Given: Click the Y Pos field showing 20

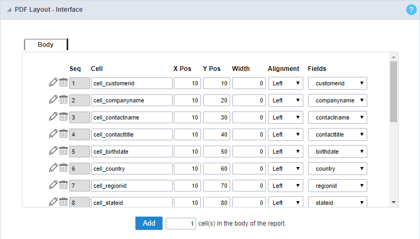Looking at the screenshot, I should pyautogui.click(x=216, y=100).
